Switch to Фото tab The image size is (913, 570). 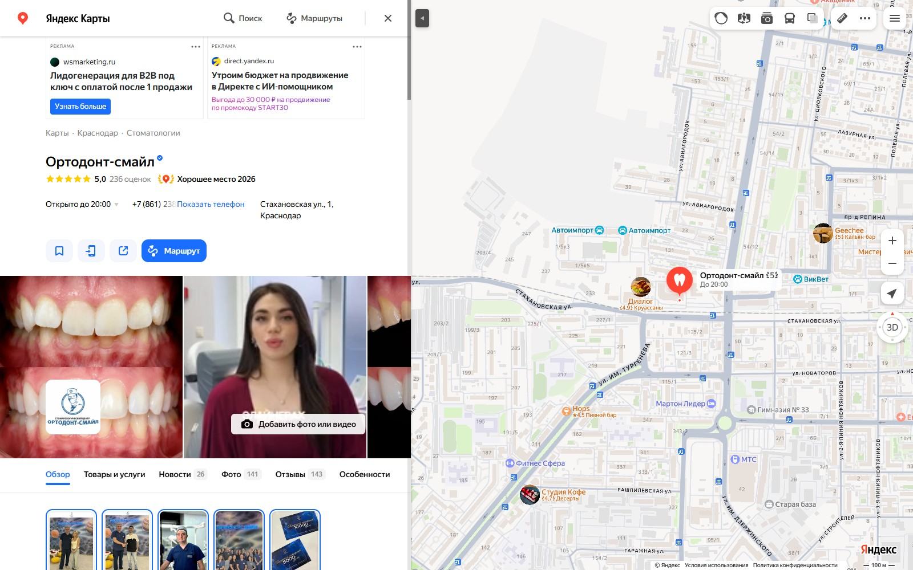pos(241,474)
